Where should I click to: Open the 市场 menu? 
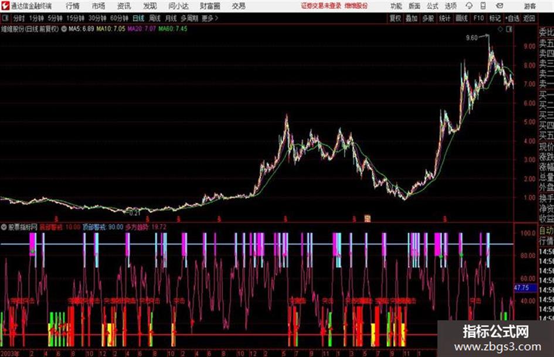pyautogui.click(x=98, y=6)
